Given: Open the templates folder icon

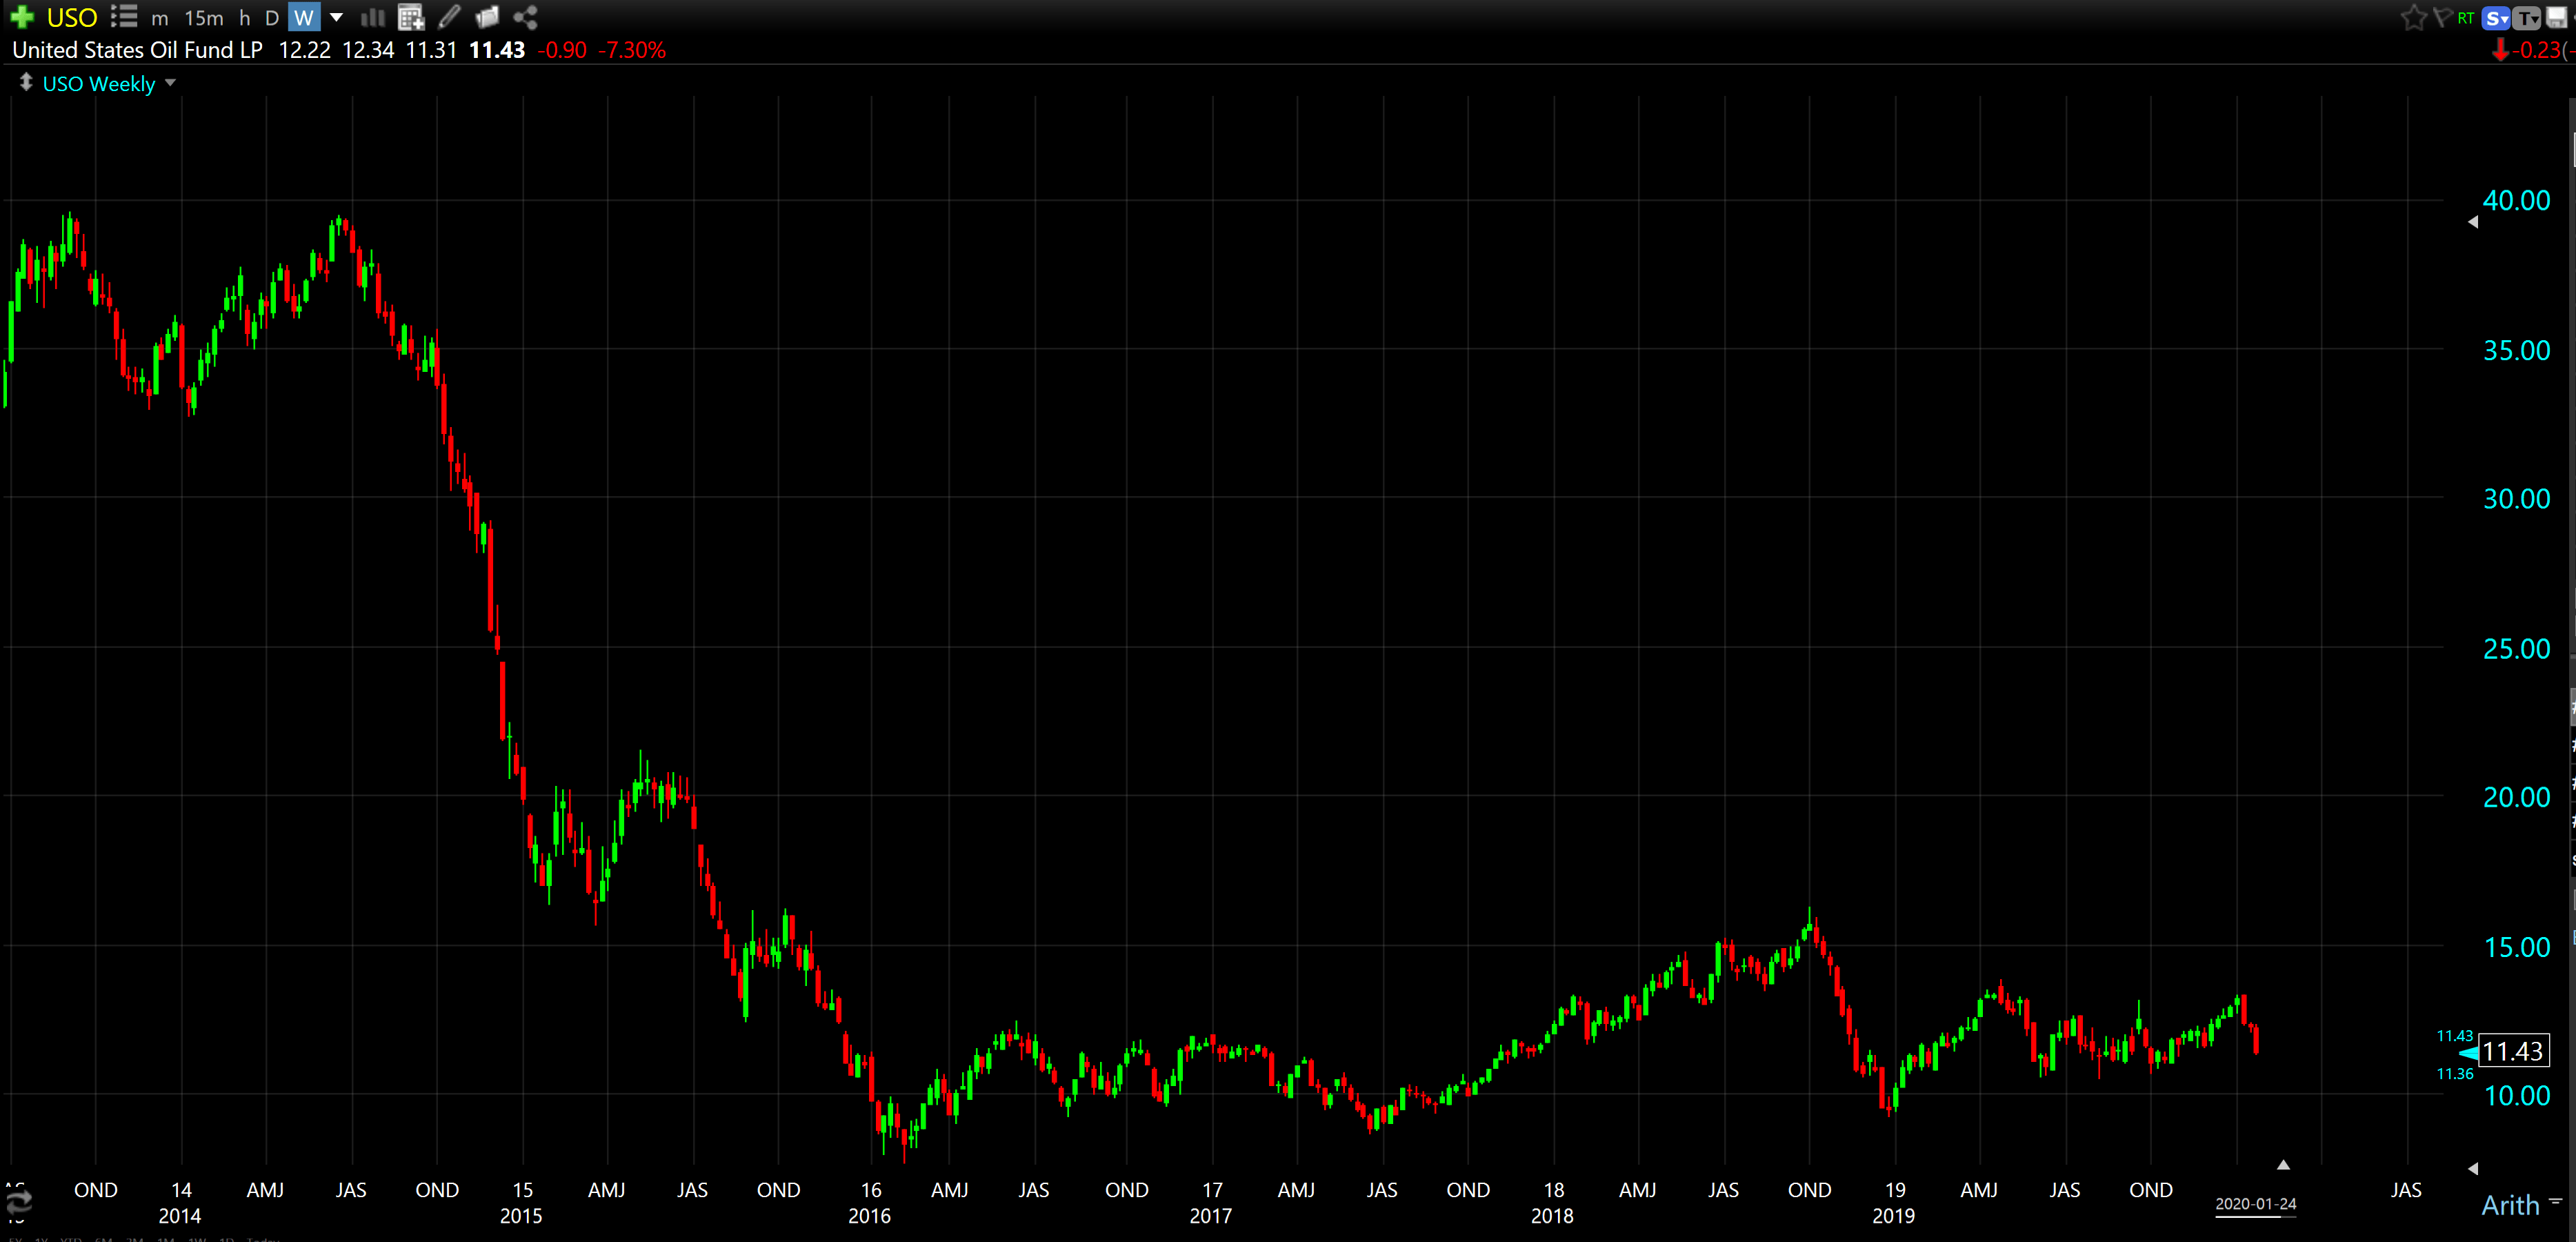Looking at the screenshot, I should pyautogui.click(x=487, y=17).
